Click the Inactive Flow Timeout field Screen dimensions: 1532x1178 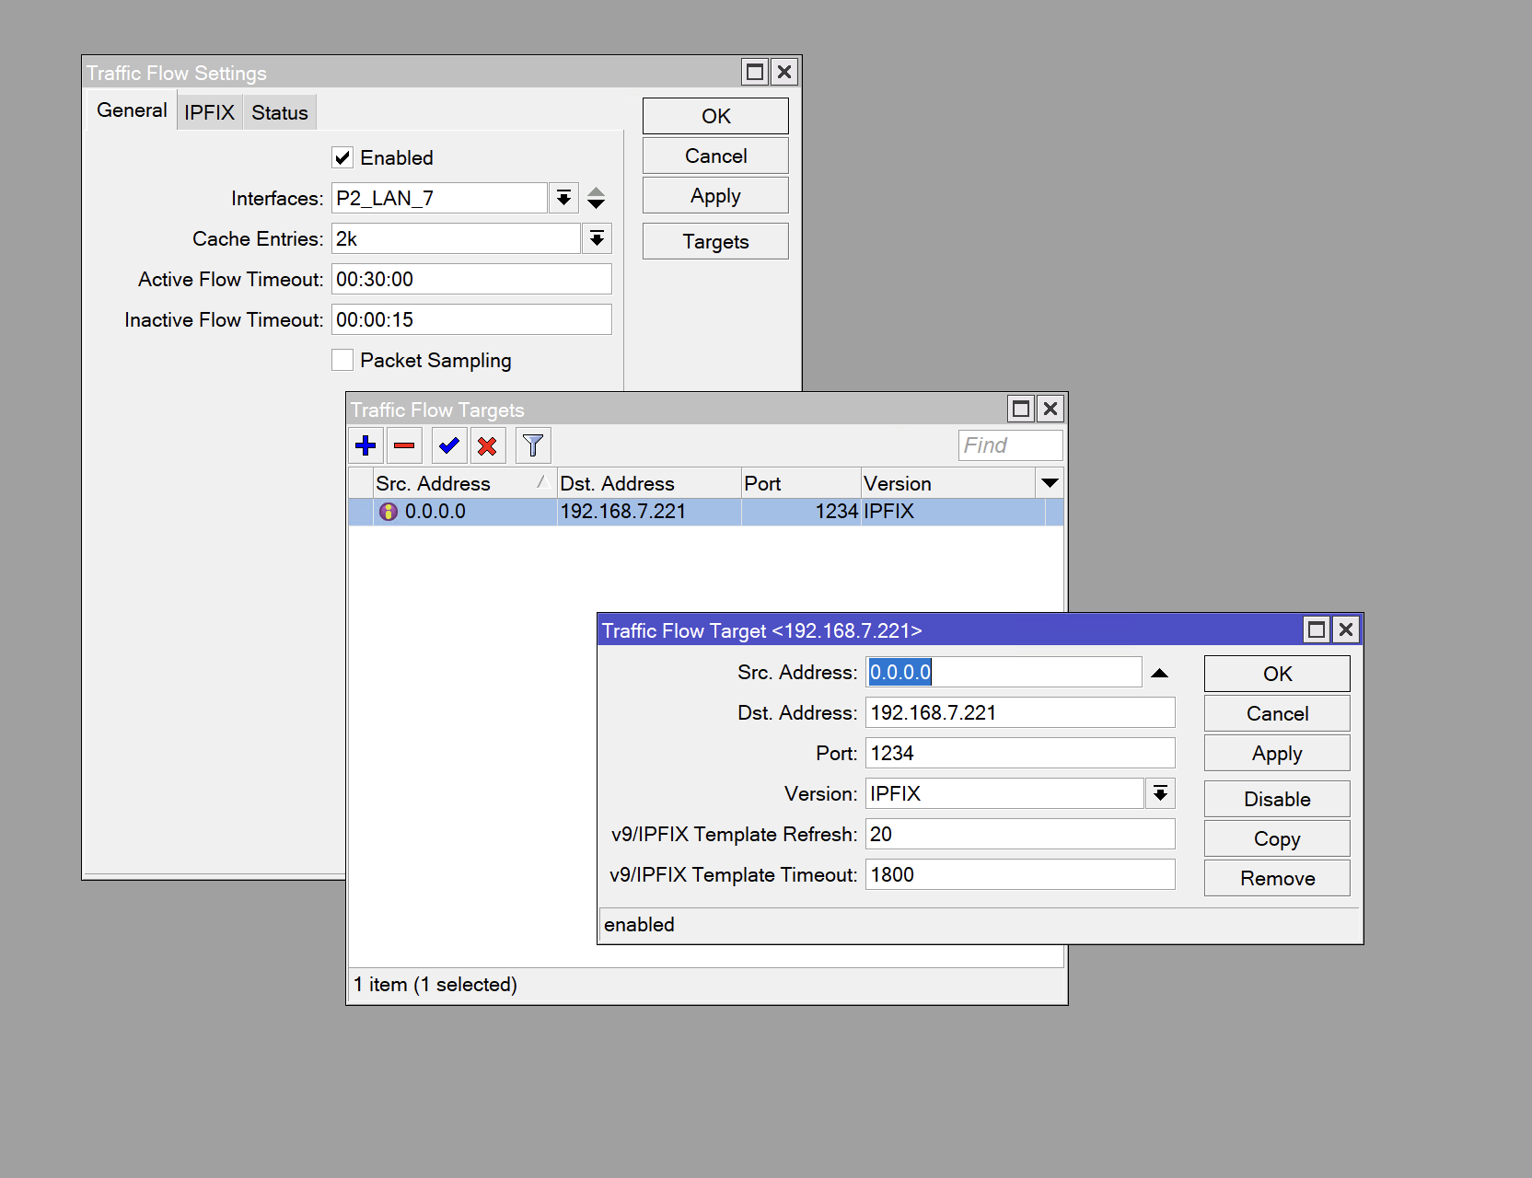[471, 319]
